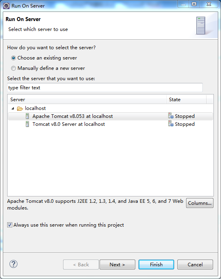This screenshot has height=279, width=221.
Task: Select Tomcat v8.0 Server at localhost row
Action: point(110,124)
